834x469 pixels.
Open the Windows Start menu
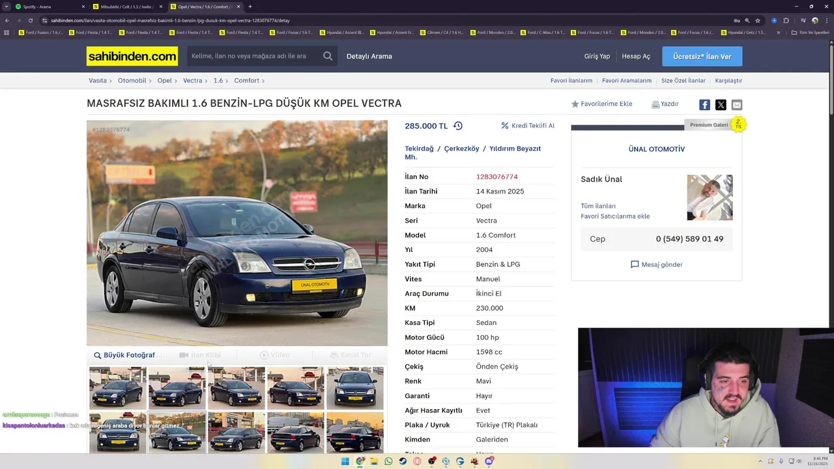click(x=345, y=461)
